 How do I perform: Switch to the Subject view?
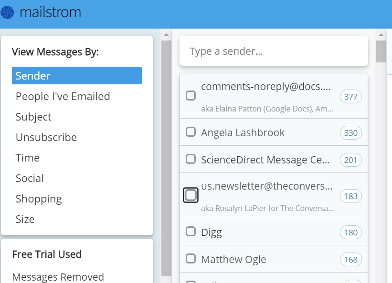coord(33,117)
